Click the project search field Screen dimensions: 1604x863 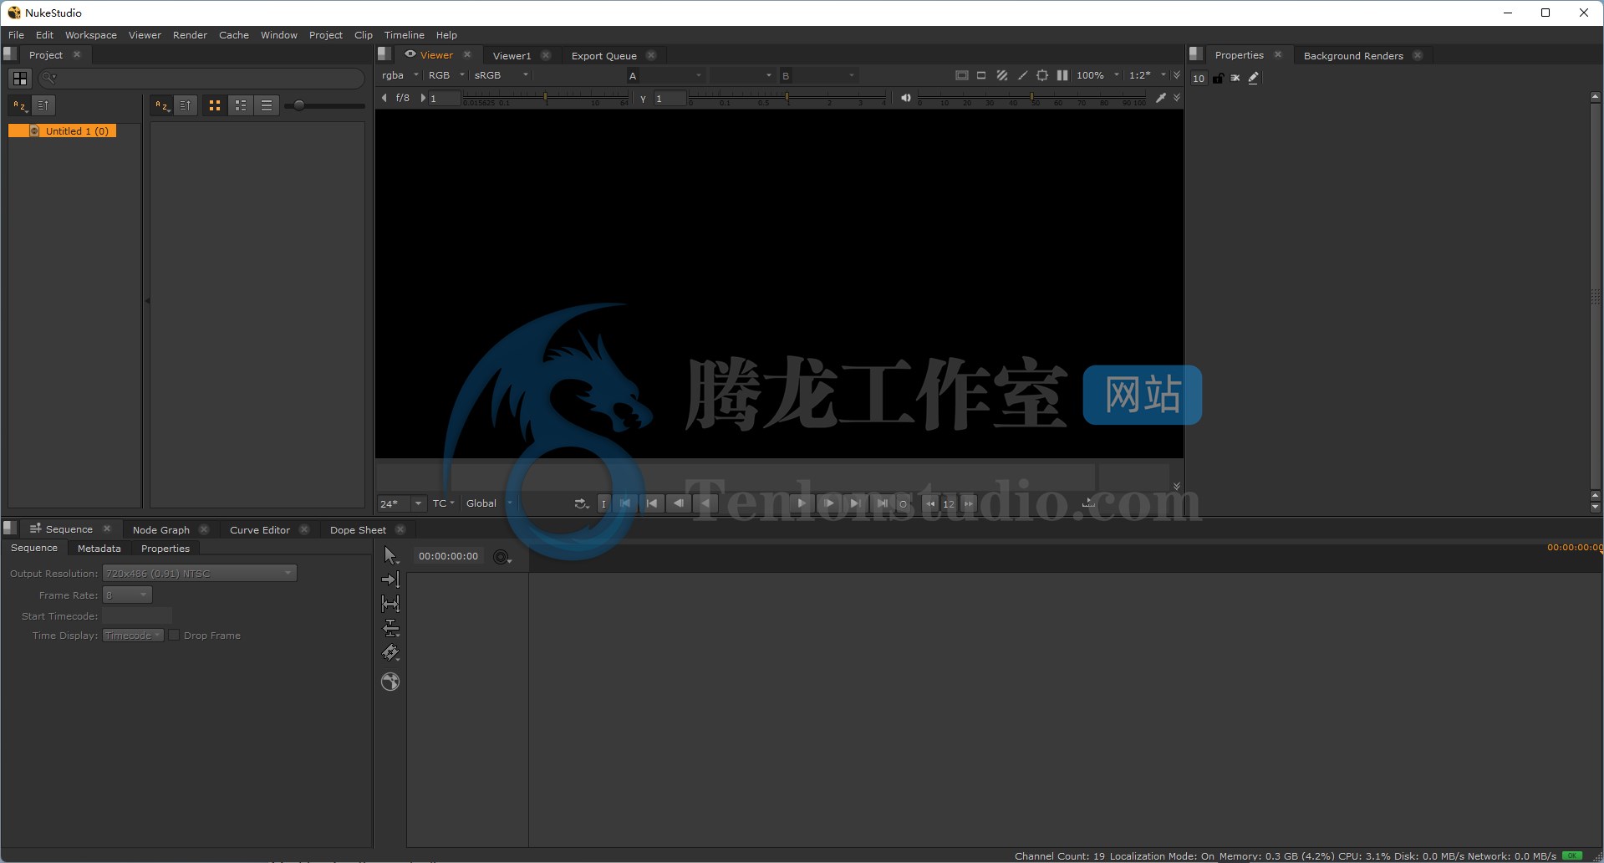pos(201,79)
